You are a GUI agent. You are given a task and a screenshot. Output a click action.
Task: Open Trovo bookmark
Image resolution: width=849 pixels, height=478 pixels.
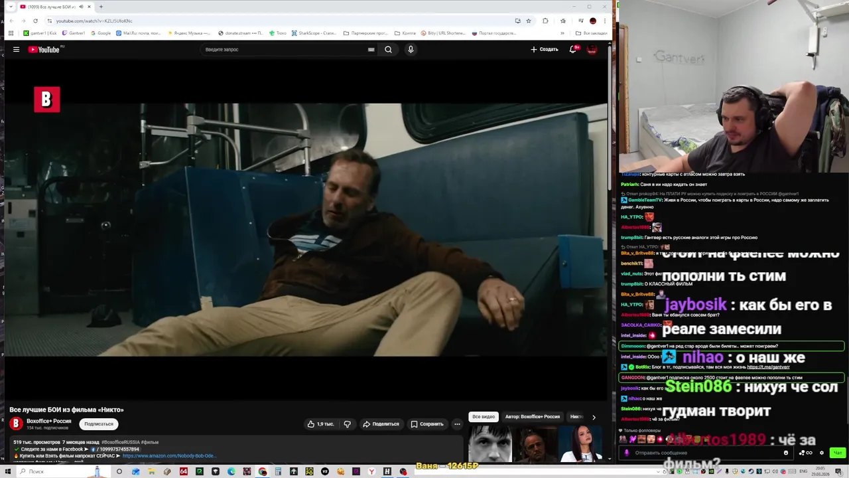point(278,33)
